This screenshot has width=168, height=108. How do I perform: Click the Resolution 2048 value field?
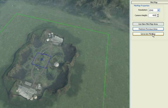(x=153, y=10)
